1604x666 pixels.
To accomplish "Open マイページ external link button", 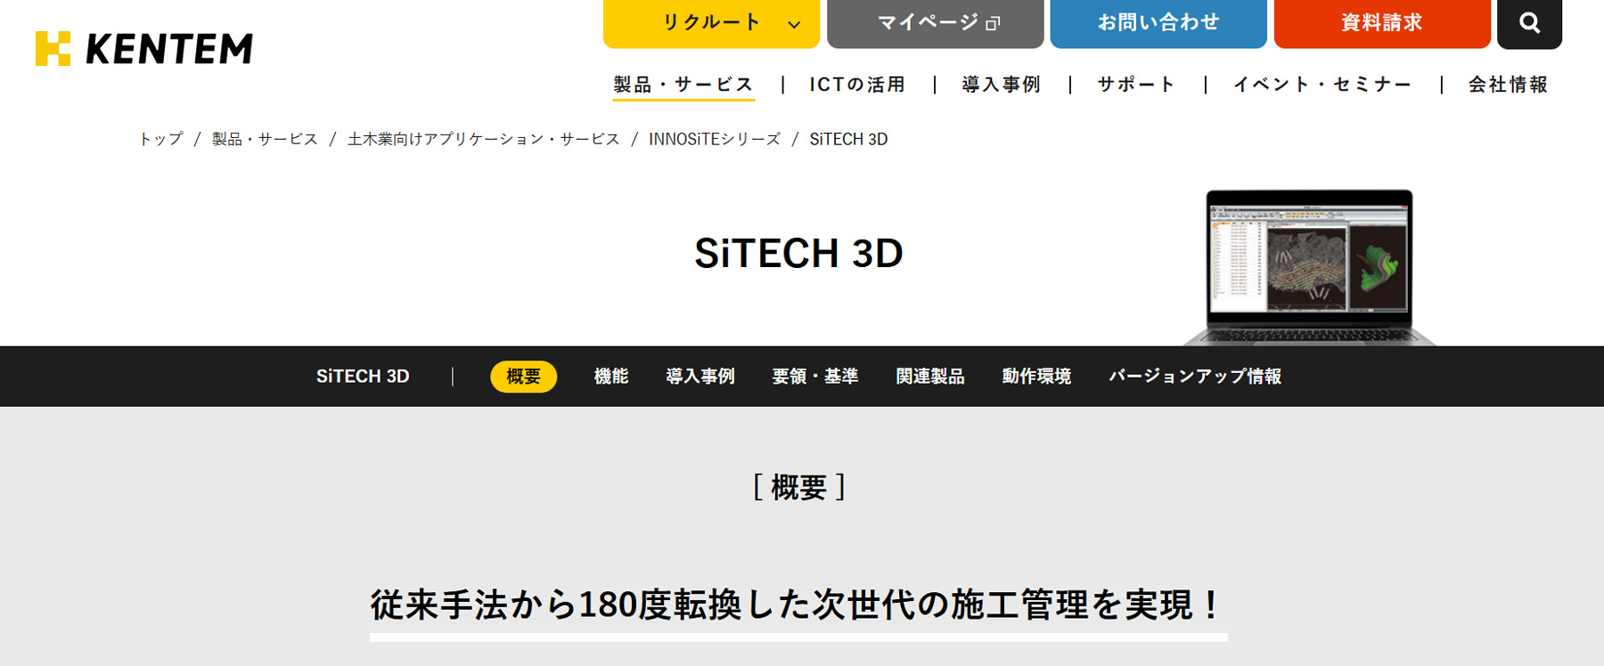I will point(936,23).
